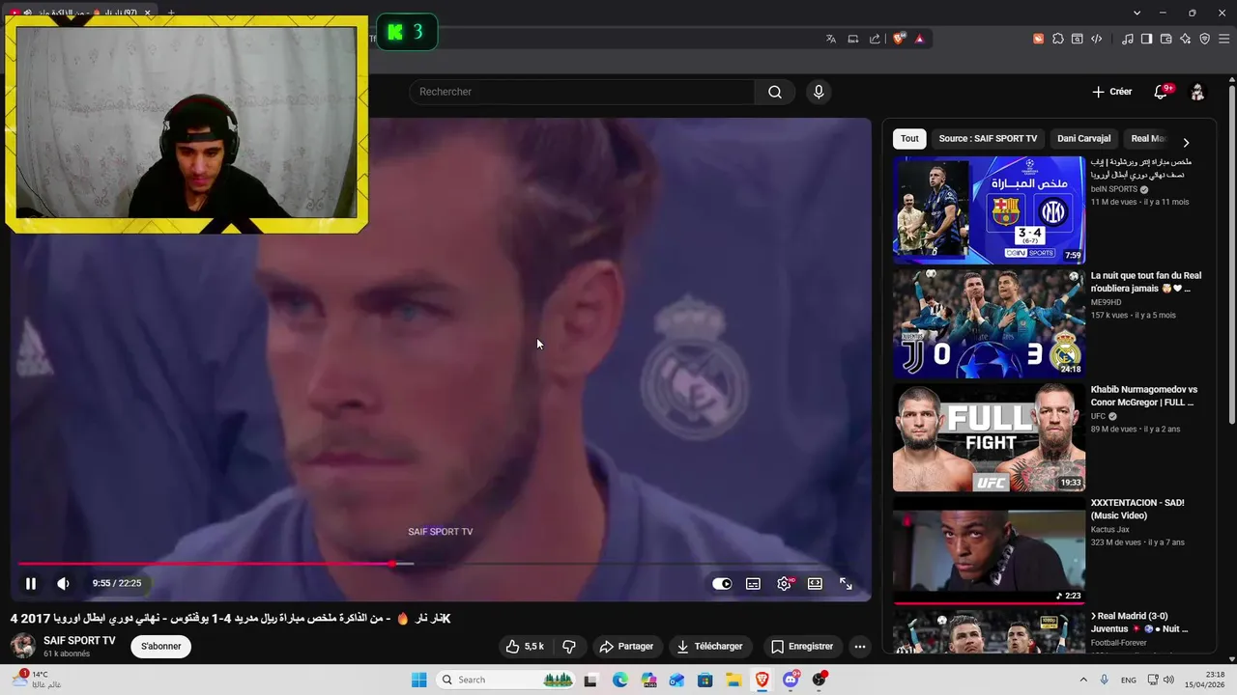
Task: Click the Télécharger download button
Action: (x=710, y=646)
